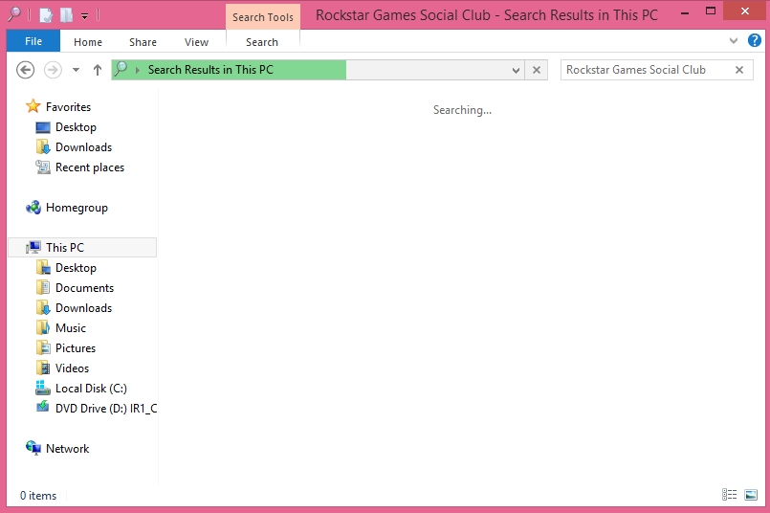Click the DVD Drive icon

pyautogui.click(x=43, y=407)
